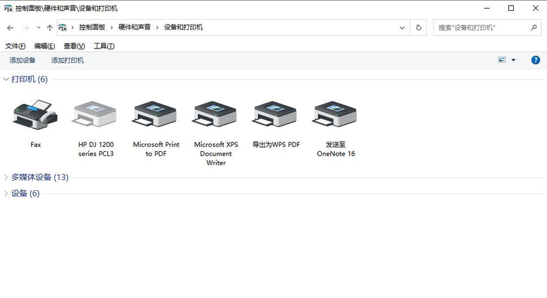Click the 设备和打印机 breadcrumb
Viewport: 547px width, 298px height.
[183, 27]
